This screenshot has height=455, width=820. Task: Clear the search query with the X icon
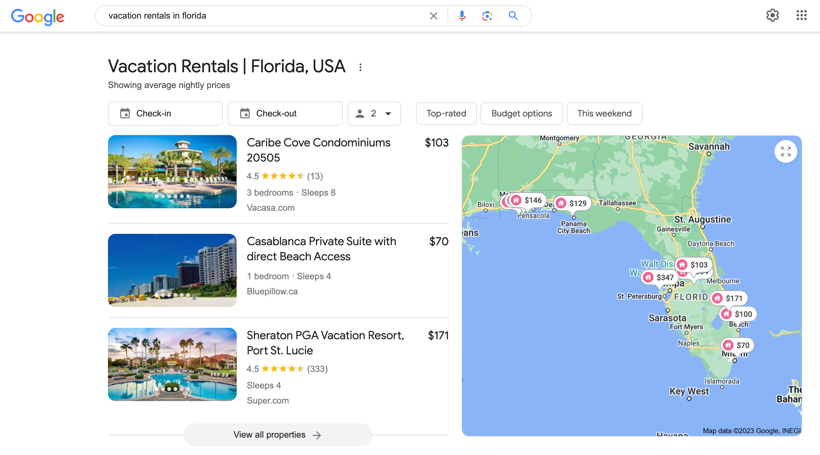pyautogui.click(x=433, y=15)
